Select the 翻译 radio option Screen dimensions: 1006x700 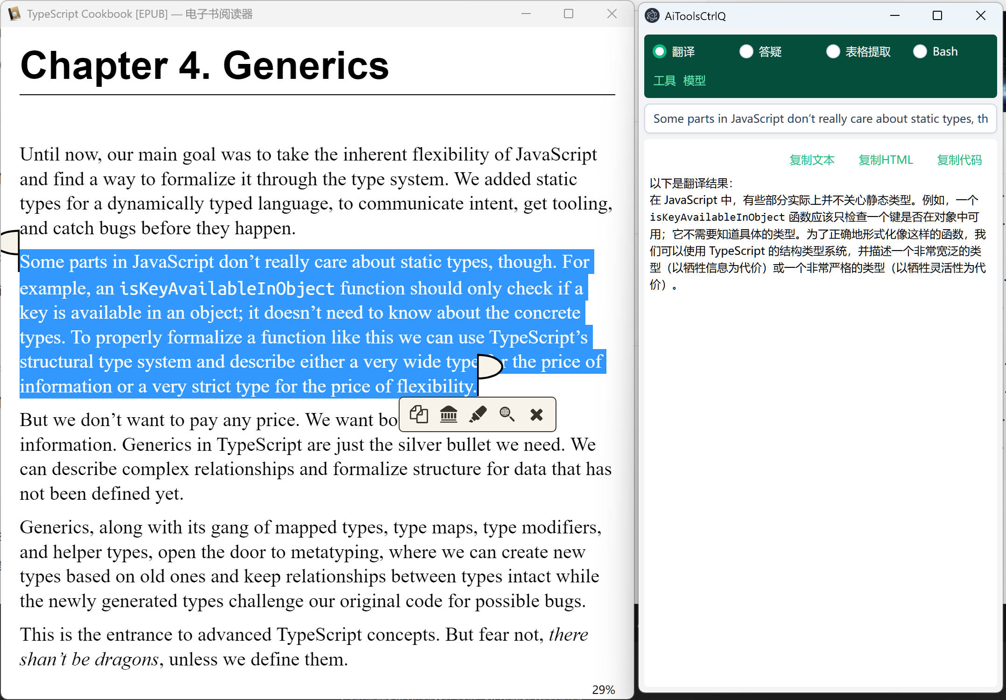(x=660, y=51)
